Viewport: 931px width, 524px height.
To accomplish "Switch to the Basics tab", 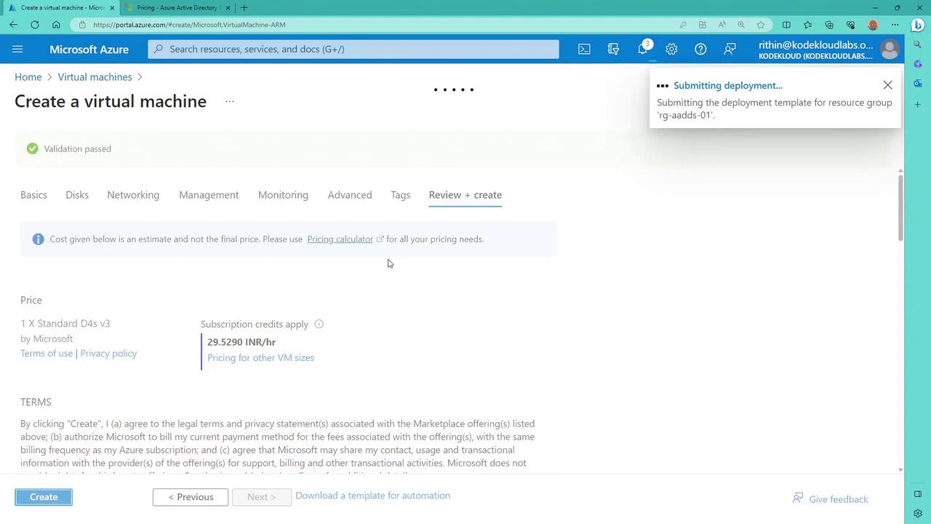I will (x=33, y=195).
